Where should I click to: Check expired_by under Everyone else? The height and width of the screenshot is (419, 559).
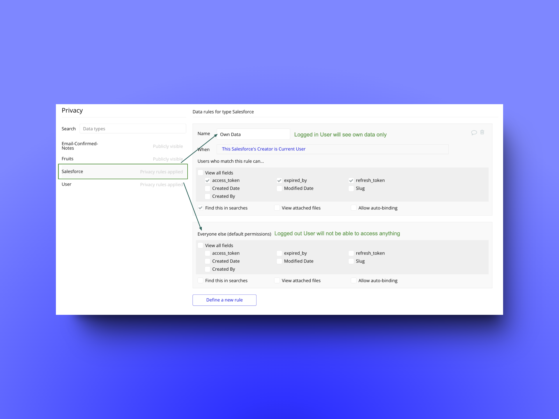[279, 253]
